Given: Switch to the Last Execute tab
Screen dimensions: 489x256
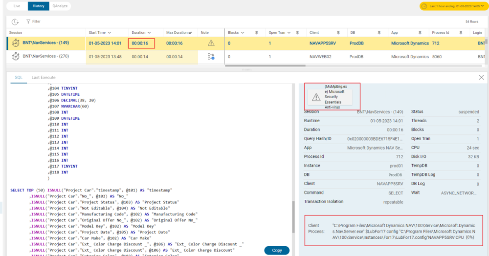Looking at the screenshot, I should click(44, 78).
